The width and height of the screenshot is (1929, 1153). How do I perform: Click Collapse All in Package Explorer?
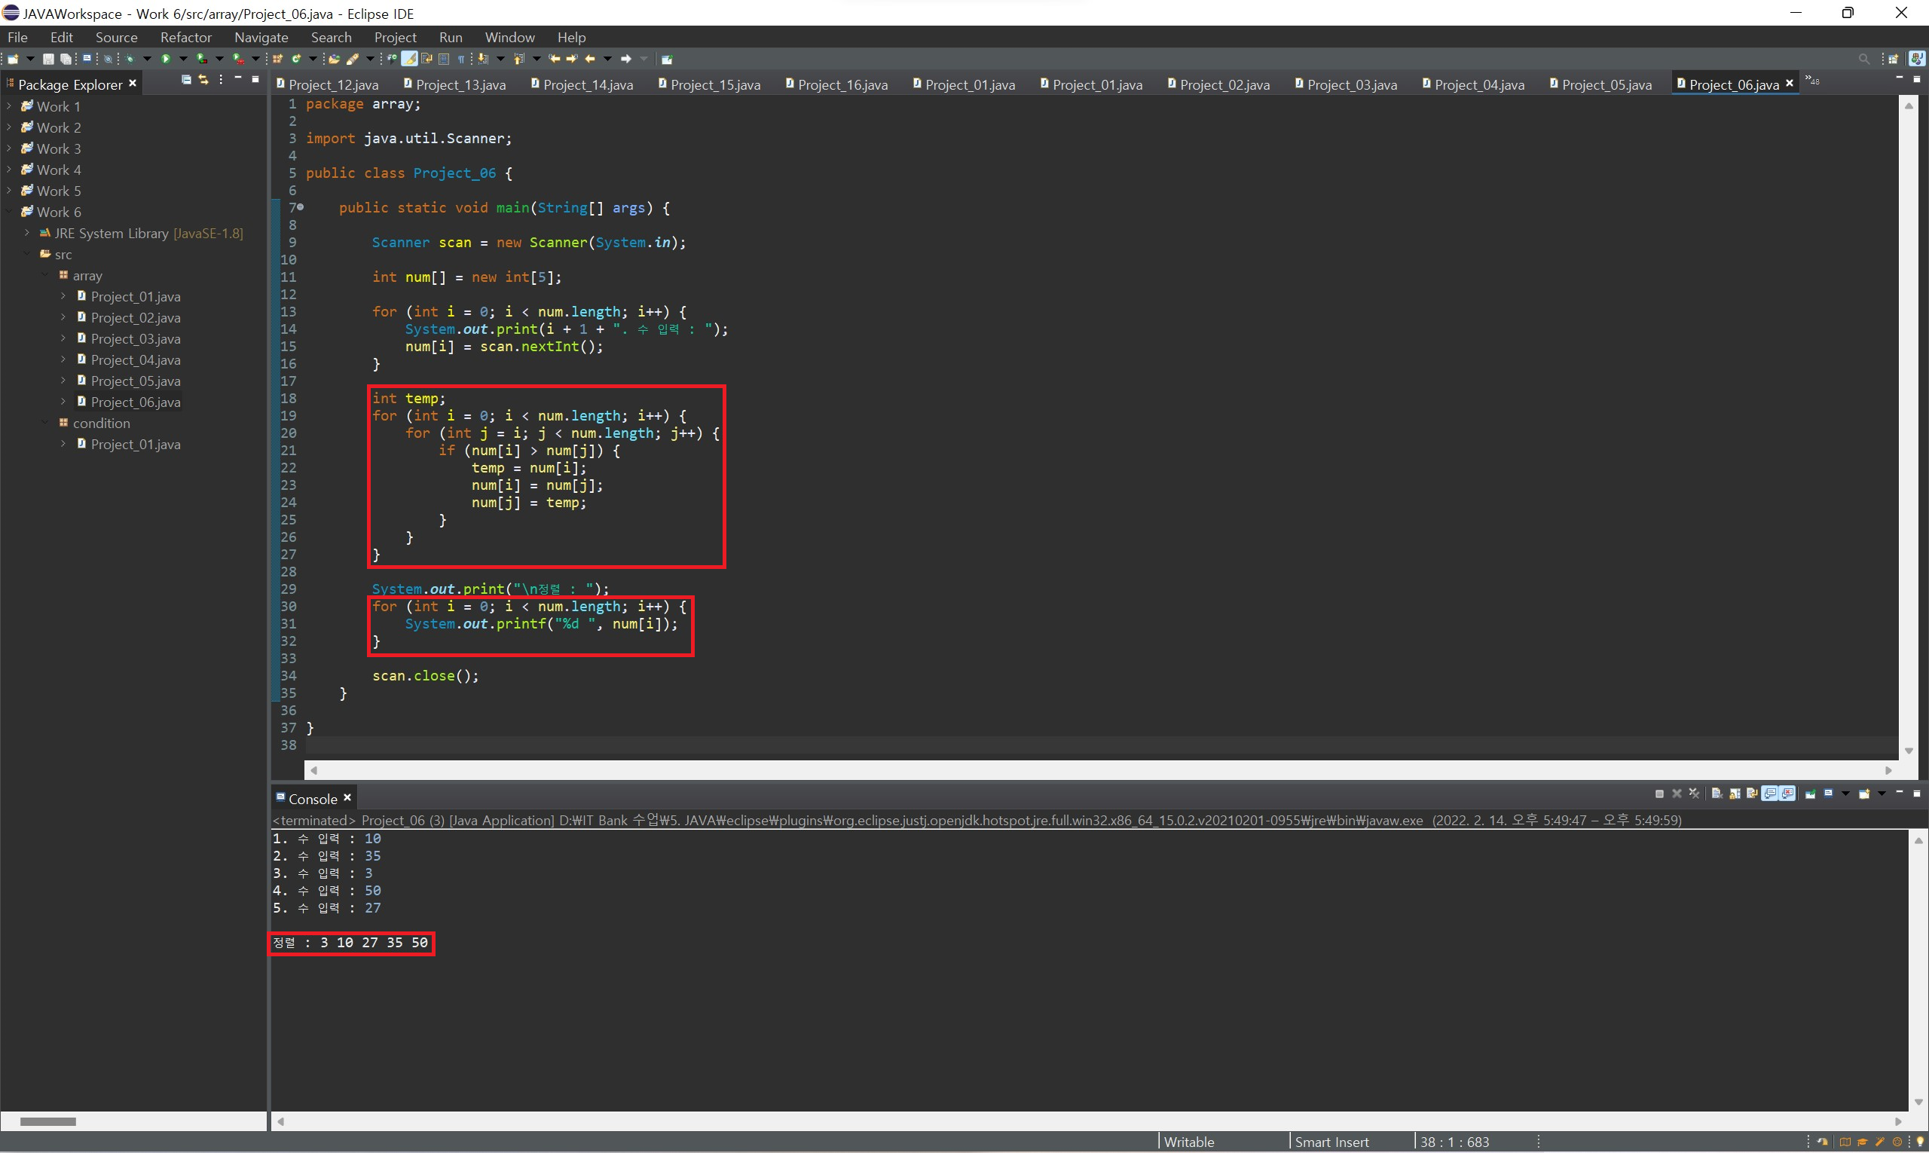[186, 80]
